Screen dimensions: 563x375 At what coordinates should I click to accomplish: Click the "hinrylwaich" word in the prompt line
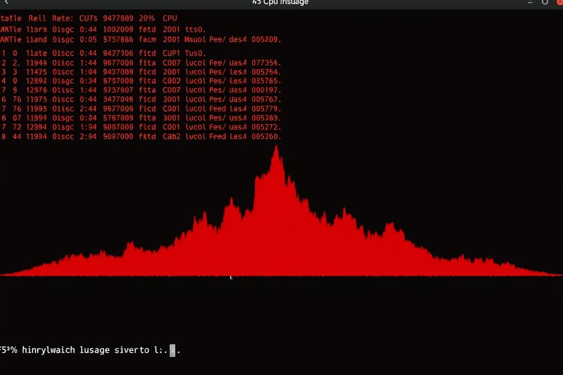point(49,350)
